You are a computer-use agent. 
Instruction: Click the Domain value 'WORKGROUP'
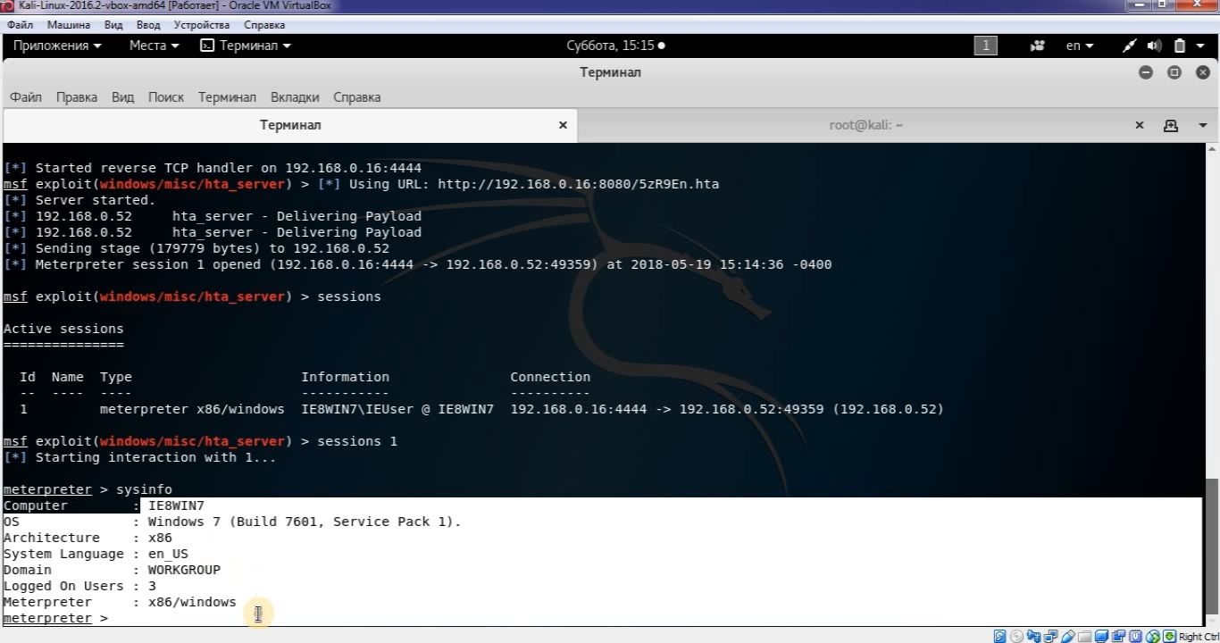(184, 570)
